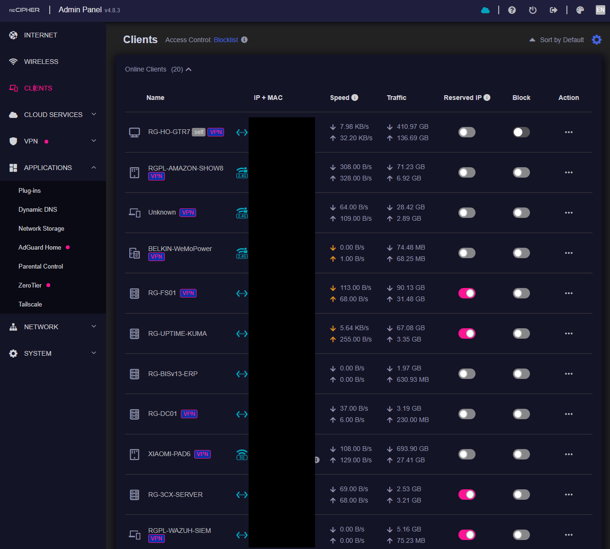The image size is (610, 549).
Task: Click the cloud status icon in header
Action: click(x=485, y=10)
